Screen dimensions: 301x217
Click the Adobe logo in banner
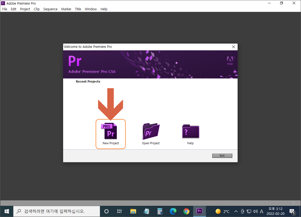click(x=230, y=61)
